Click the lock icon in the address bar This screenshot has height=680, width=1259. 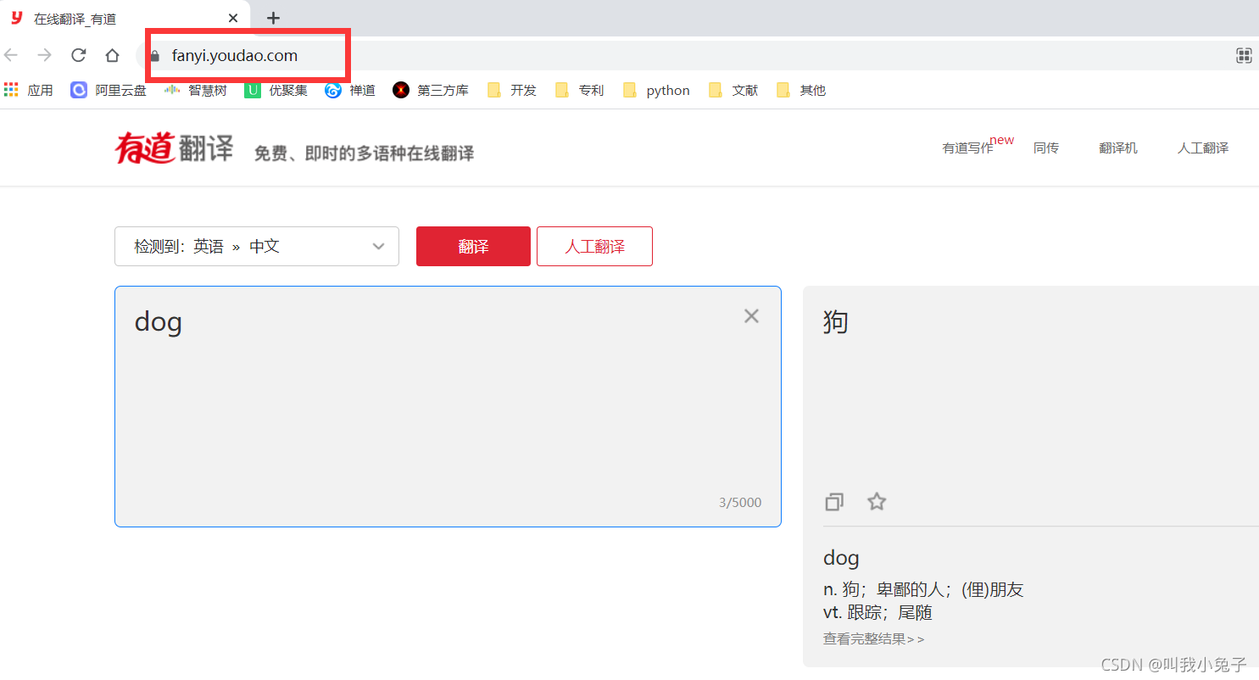point(154,56)
